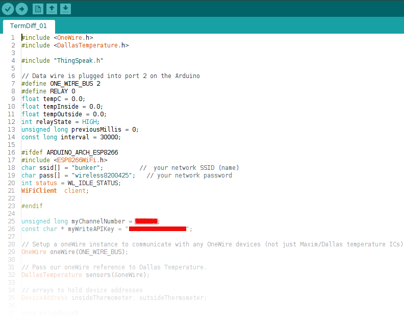Click 'char ssid[] = "bunker";' code
Viewport: 404px width, 327px height.
(x=62, y=168)
